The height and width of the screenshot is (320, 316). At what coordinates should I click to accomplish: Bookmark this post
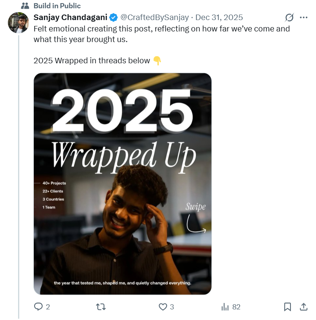[288, 307]
